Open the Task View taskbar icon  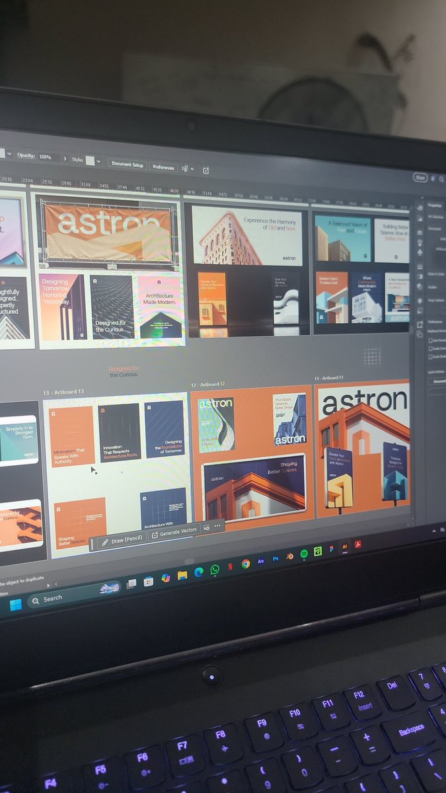[x=132, y=584]
